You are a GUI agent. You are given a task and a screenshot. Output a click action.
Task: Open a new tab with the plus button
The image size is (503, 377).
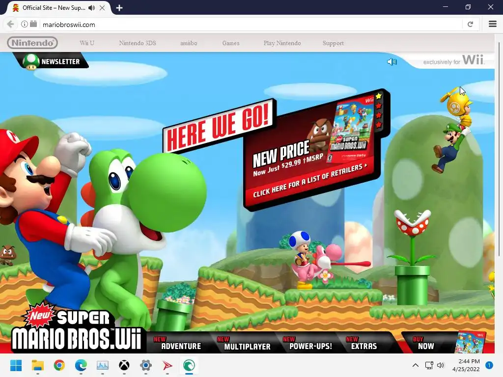[x=119, y=8]
